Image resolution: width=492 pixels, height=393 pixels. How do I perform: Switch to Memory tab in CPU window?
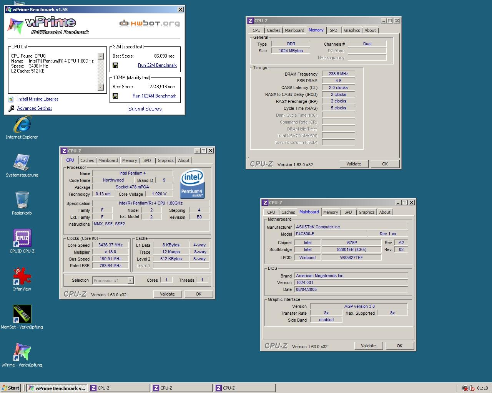pyautogui.click(x=130, y=160)
